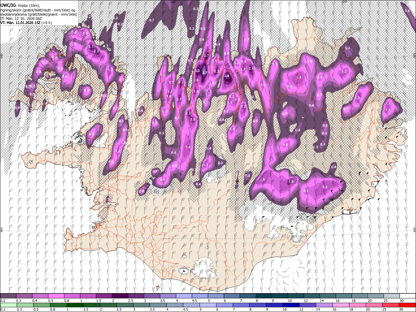The image size is (416, 312).
Task: Click the 2.7 precipitation value on the map
Action: [206, 56]
